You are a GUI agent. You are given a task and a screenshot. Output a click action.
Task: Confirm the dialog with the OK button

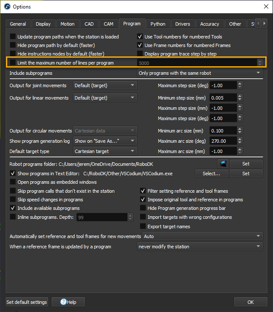click(x=250, y=302)
